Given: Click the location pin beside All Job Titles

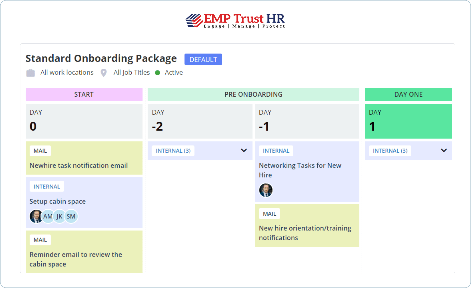Looking at the screenshot, I should coord(104,72).
